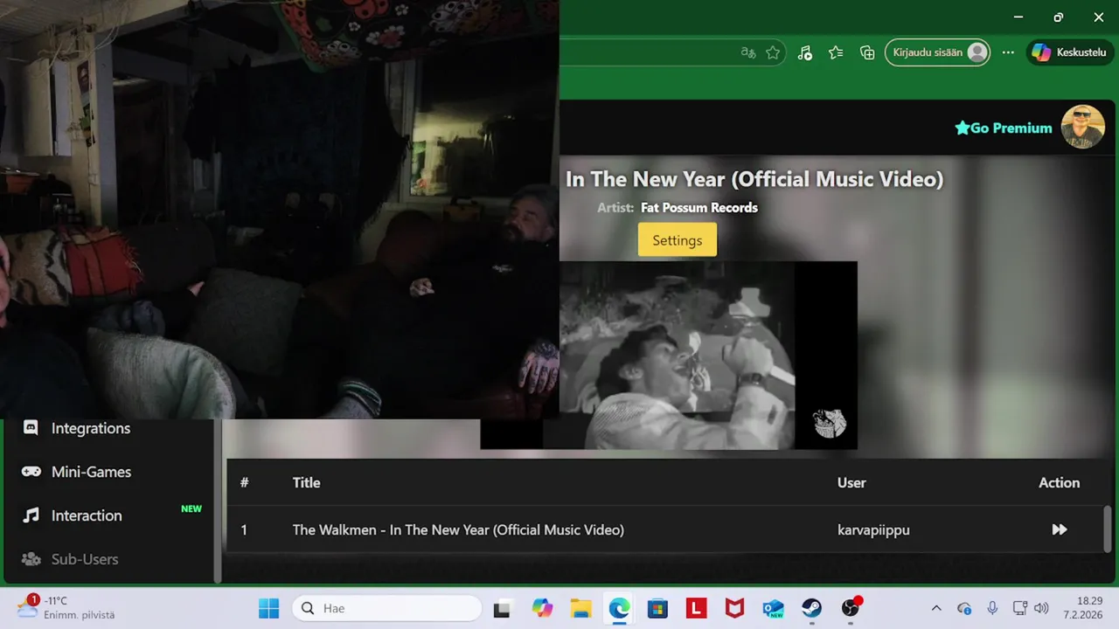Screen dimensions: 1119x629
Task: Open OBS Studio from the taskbar
Action: (851, 608)
